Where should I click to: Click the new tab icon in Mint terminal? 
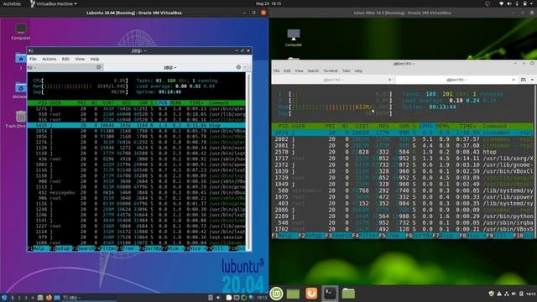point(524,80)
